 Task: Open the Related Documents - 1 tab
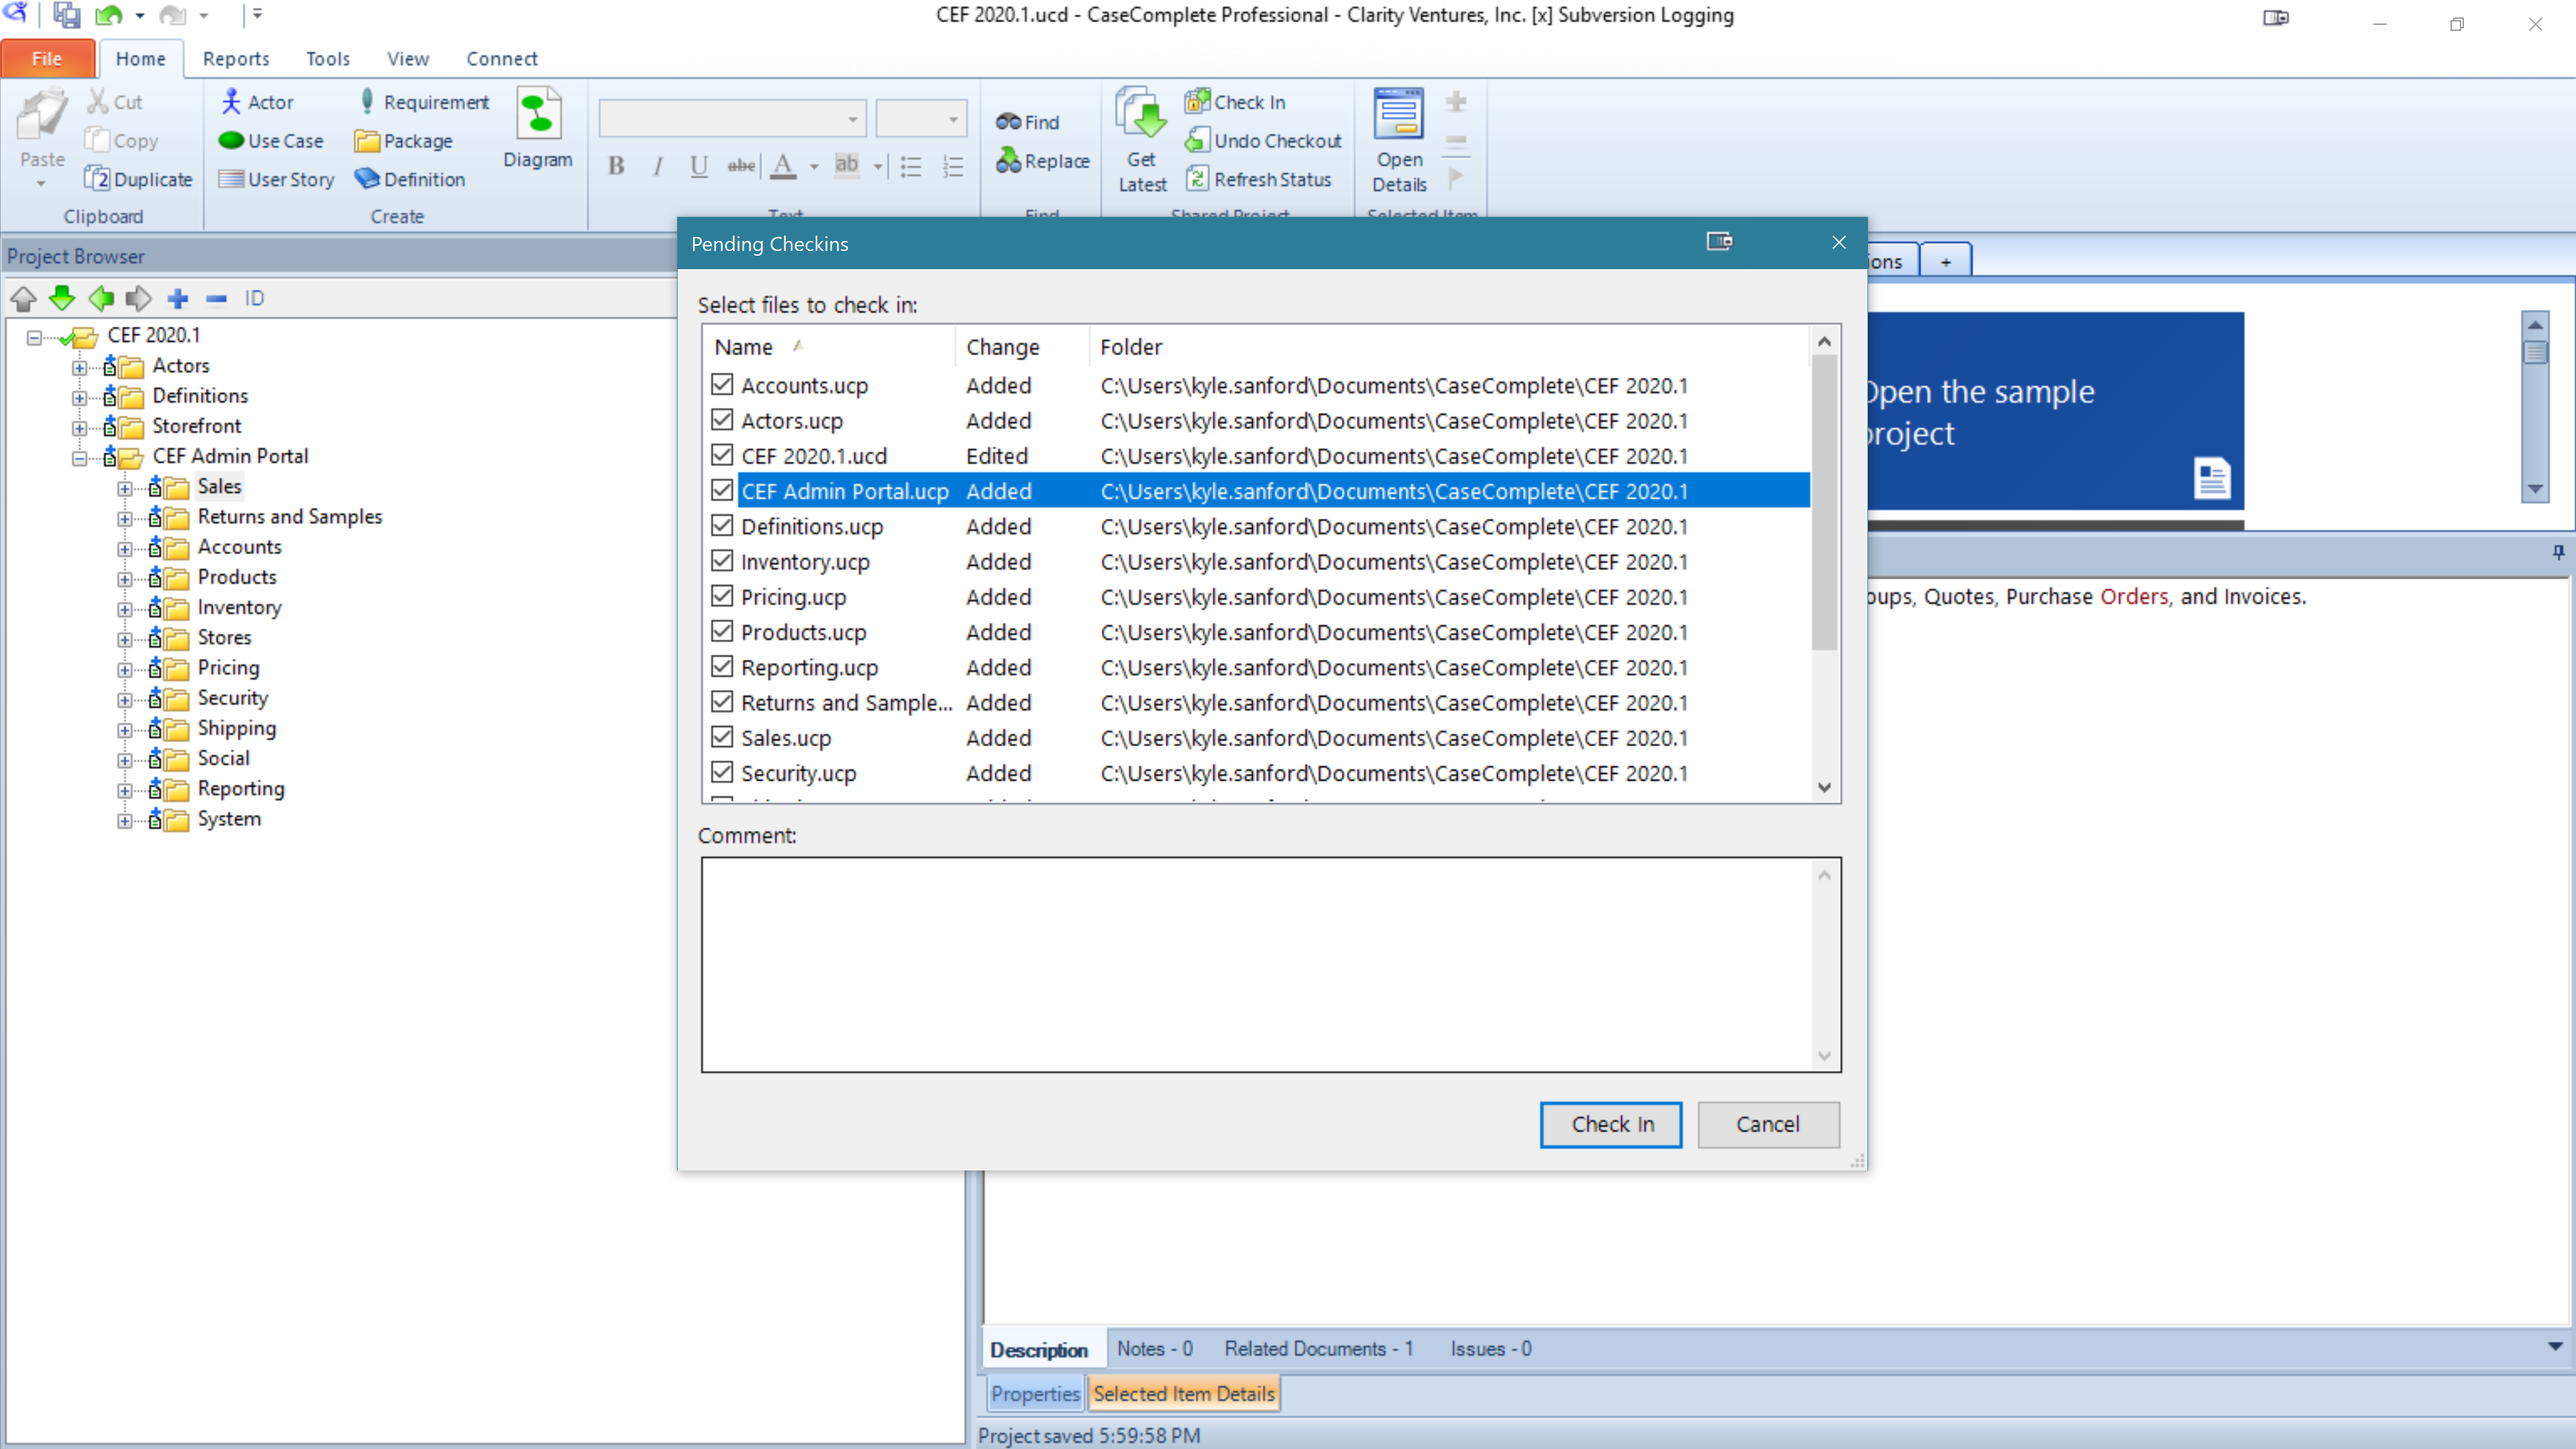pyautogui.click(x=1319, y=1348)
